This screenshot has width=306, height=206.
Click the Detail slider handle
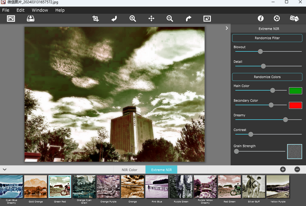pyautogui.click(x=263, y=66)
